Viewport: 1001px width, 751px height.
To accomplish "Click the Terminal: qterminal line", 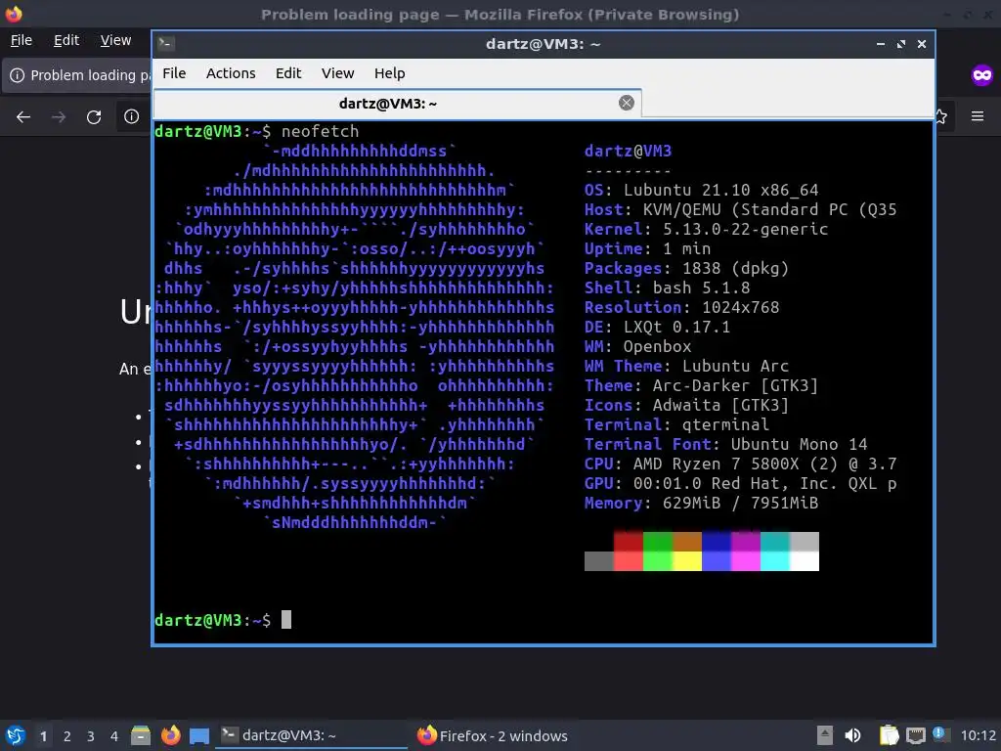I will 676,424.
